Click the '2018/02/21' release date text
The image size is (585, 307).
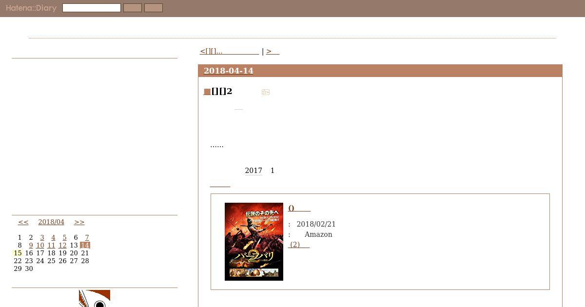coord(316,224)
